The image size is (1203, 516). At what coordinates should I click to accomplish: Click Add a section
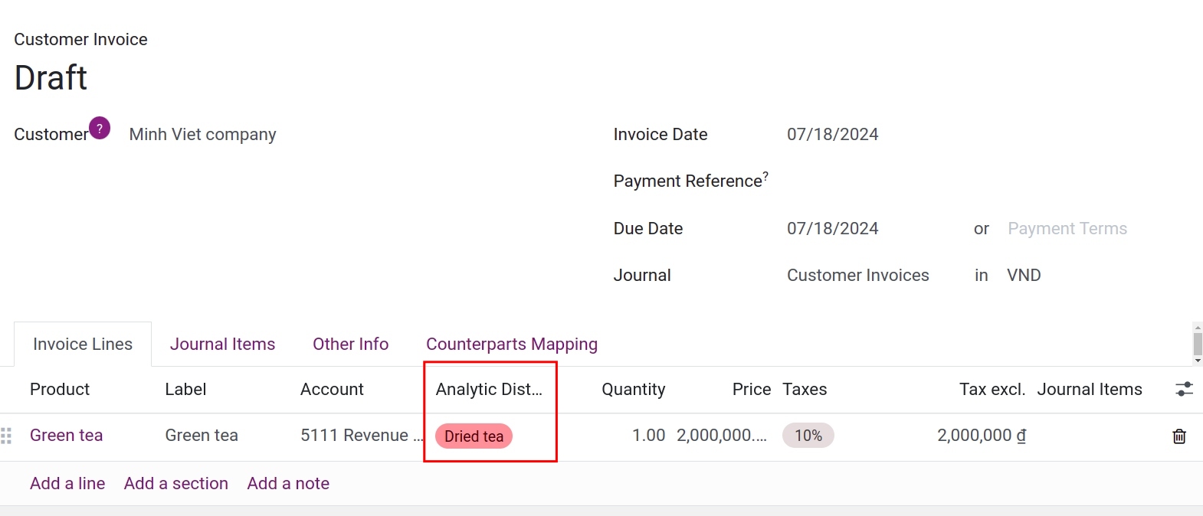pyautogui.click(x=175, y=483)
